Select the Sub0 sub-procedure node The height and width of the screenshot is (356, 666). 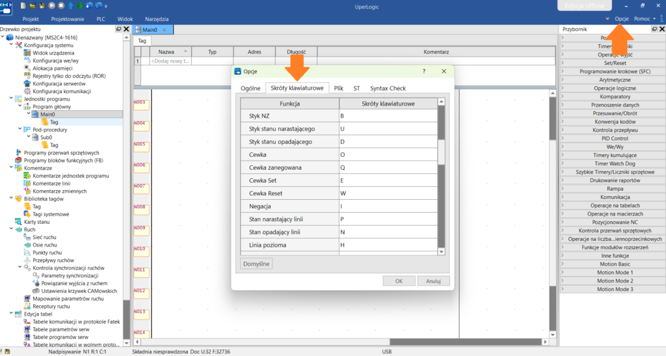(x=46, y=137)
